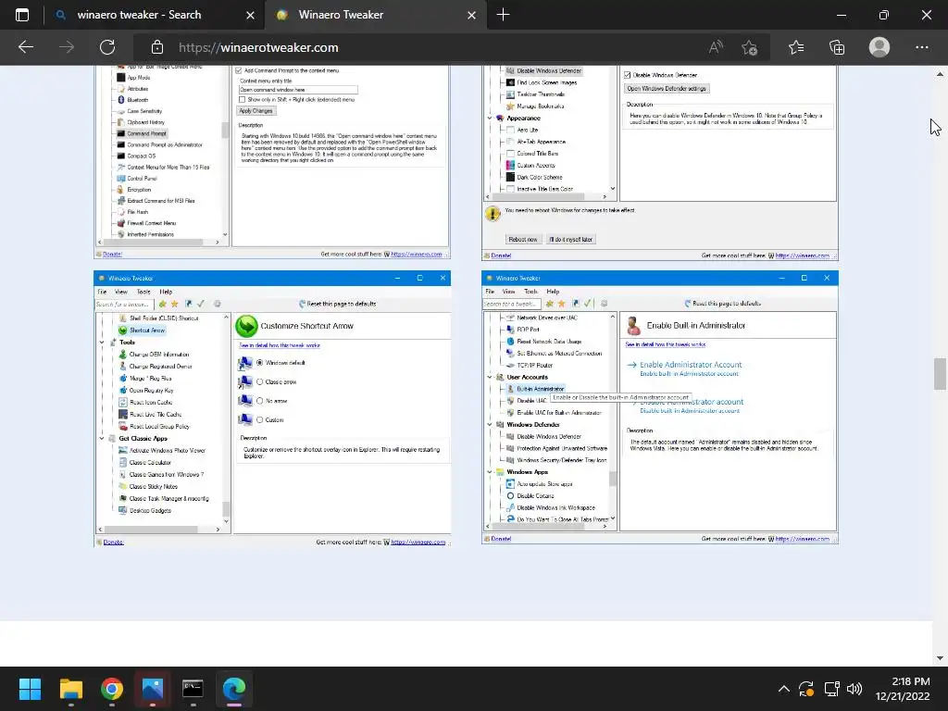The image size is (948, 711).
Task: Launch Google Chrome from the taskbar
Action: (x=112, y=689)
